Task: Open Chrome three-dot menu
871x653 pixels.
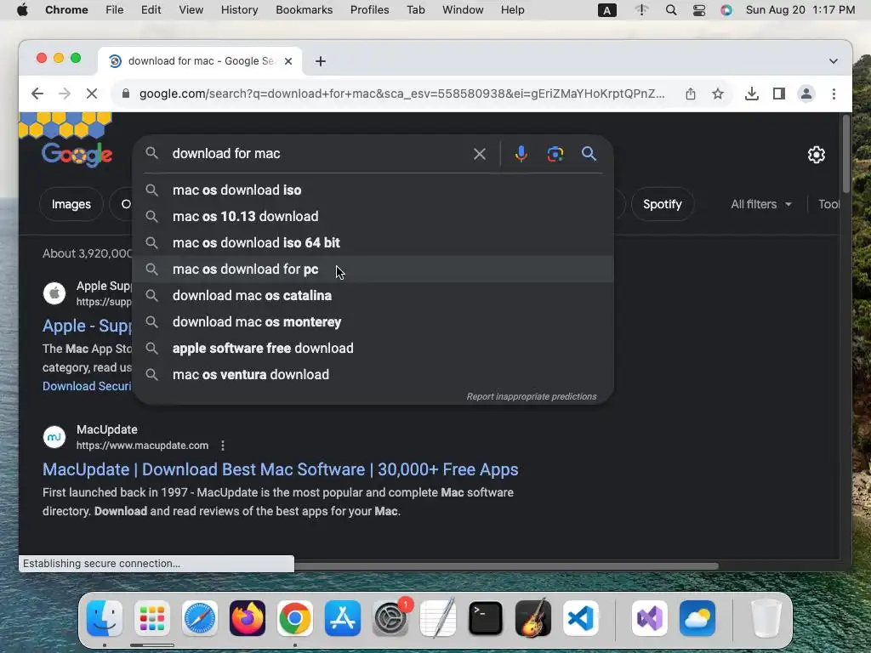Action: click(x=834, y=94)
